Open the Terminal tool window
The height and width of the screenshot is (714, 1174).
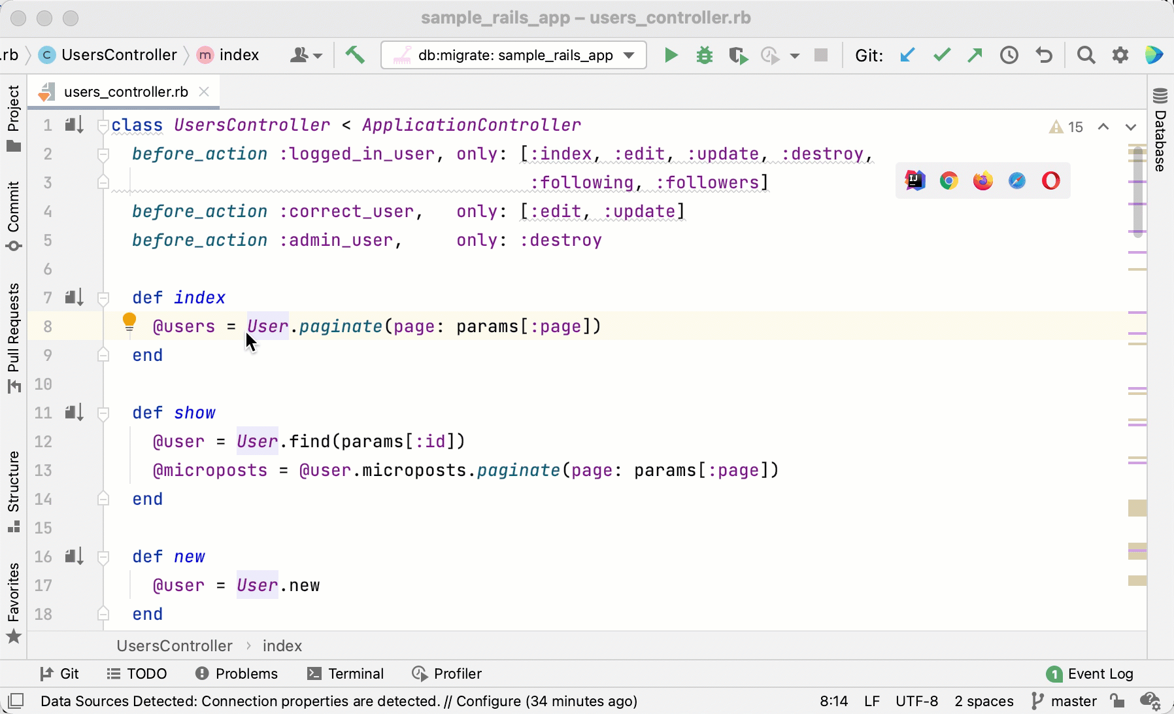(346, 673)
